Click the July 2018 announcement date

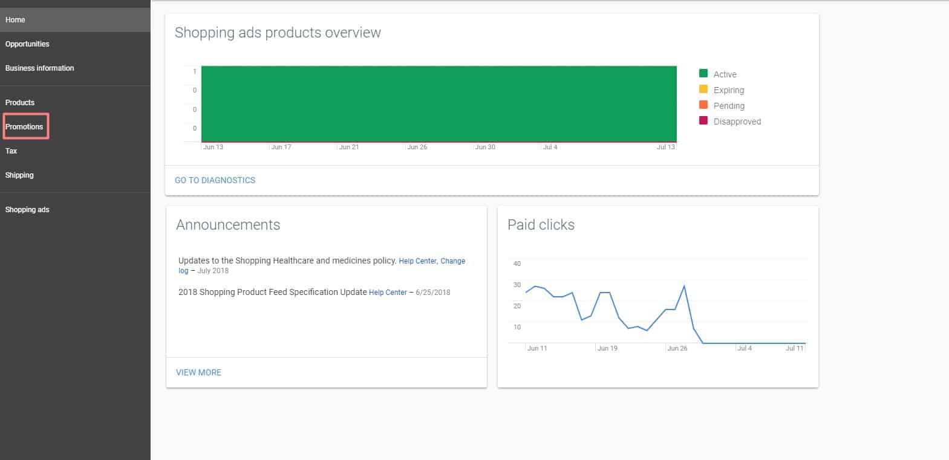click(x=213, y=271)
